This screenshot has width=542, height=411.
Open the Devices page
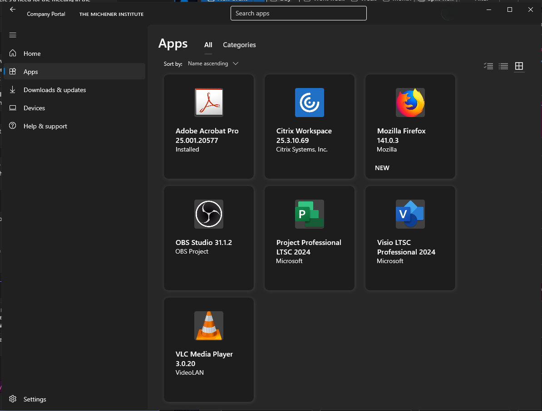coord(34,108)
